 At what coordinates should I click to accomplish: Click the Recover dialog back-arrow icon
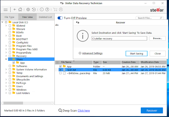77,22
